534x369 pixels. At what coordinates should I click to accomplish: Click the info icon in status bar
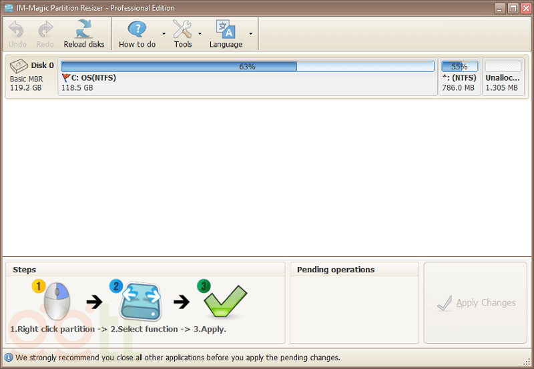(9, 358)
